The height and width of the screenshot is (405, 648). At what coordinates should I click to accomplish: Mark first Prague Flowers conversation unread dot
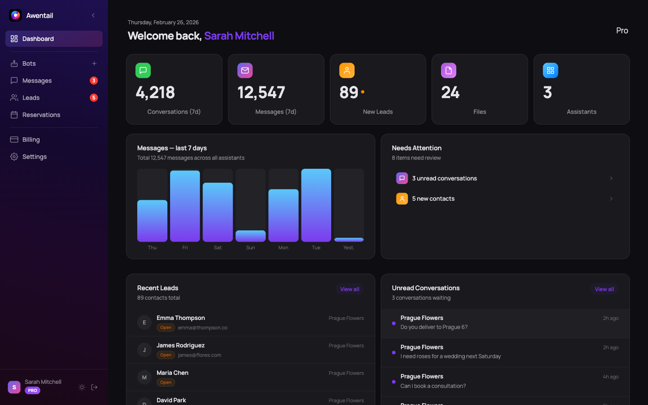point(393,323)
